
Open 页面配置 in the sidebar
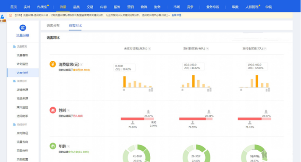22,159
